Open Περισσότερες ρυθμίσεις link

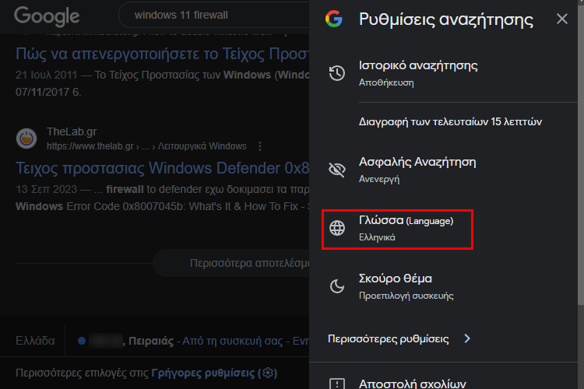click(x=388, y=338)
